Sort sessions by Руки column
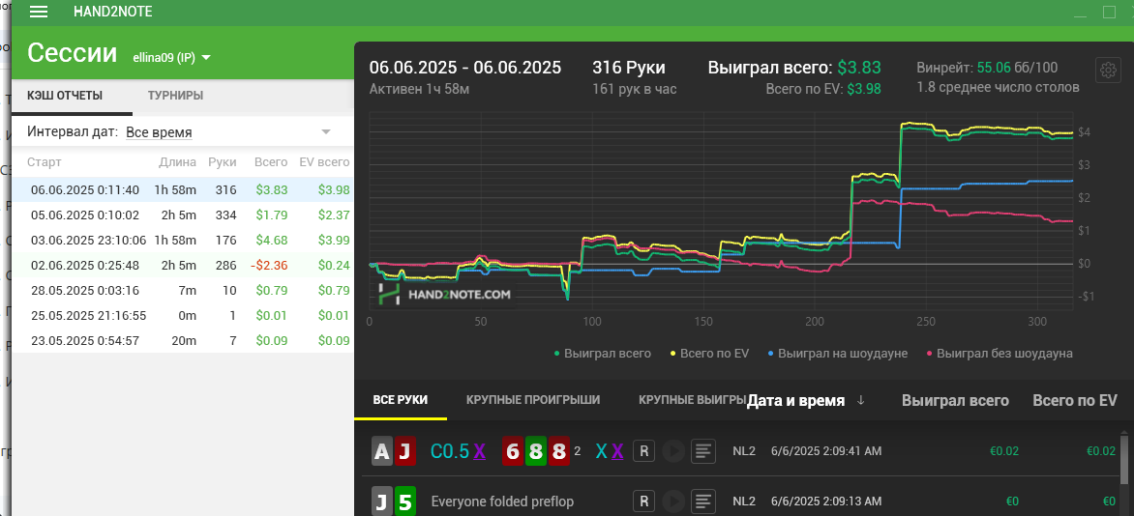Image resolution: width=1134 pixels, height=516 pixels. 222,162
